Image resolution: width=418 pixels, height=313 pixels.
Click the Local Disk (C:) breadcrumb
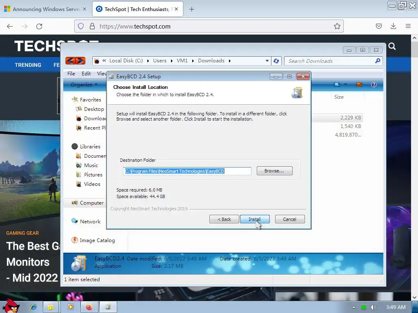pos(126,61)
